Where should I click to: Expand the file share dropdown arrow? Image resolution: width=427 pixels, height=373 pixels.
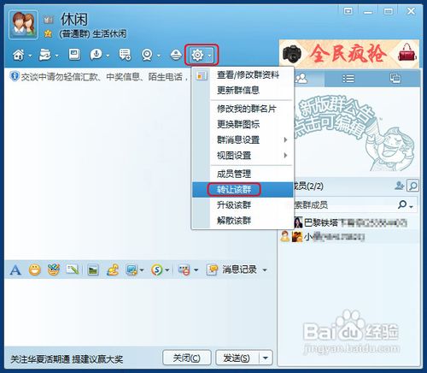(x=56, y=56)
